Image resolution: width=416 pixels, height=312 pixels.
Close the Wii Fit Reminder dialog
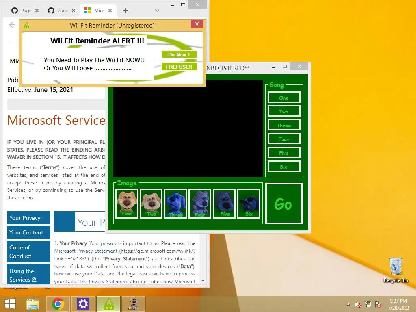[197, 24]
